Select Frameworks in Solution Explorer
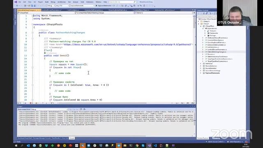 pos(214,33)
